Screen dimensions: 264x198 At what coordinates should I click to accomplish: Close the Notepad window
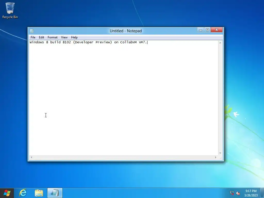point(217,30)
